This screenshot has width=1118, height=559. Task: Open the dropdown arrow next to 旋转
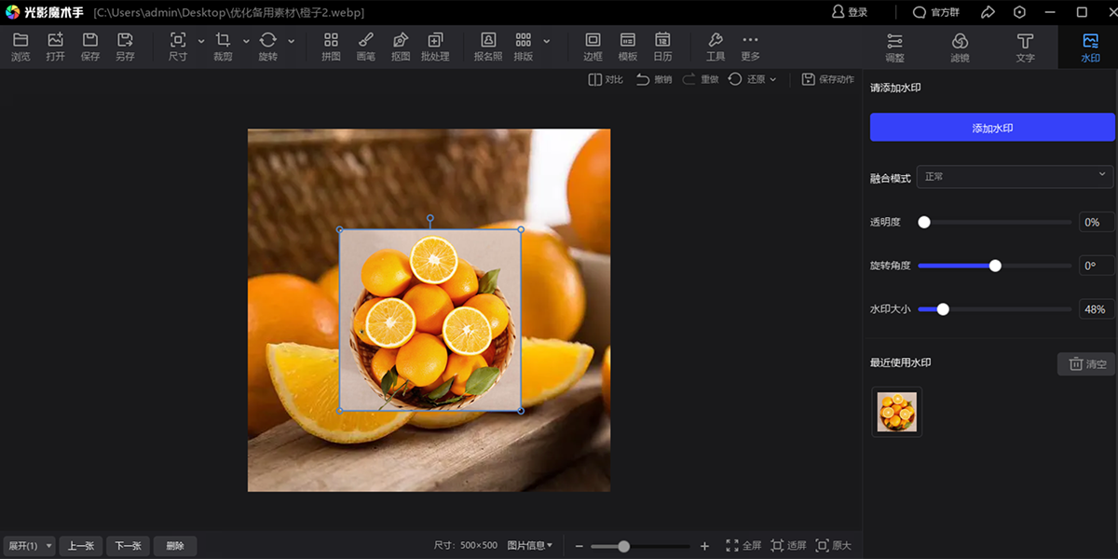(292, 41)
